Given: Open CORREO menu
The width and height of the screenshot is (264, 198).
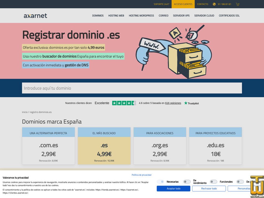Looking at the screenshot, I should (x=164, y=16).
